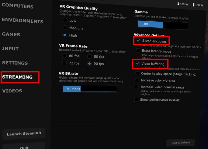Screen dimensions: 208x149
Task: Adjust the VR Bitrate 70 Mbps slider
Action: coord(90,89)
